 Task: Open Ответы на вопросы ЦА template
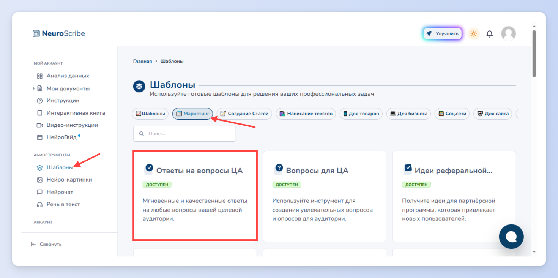pos(195,196)
